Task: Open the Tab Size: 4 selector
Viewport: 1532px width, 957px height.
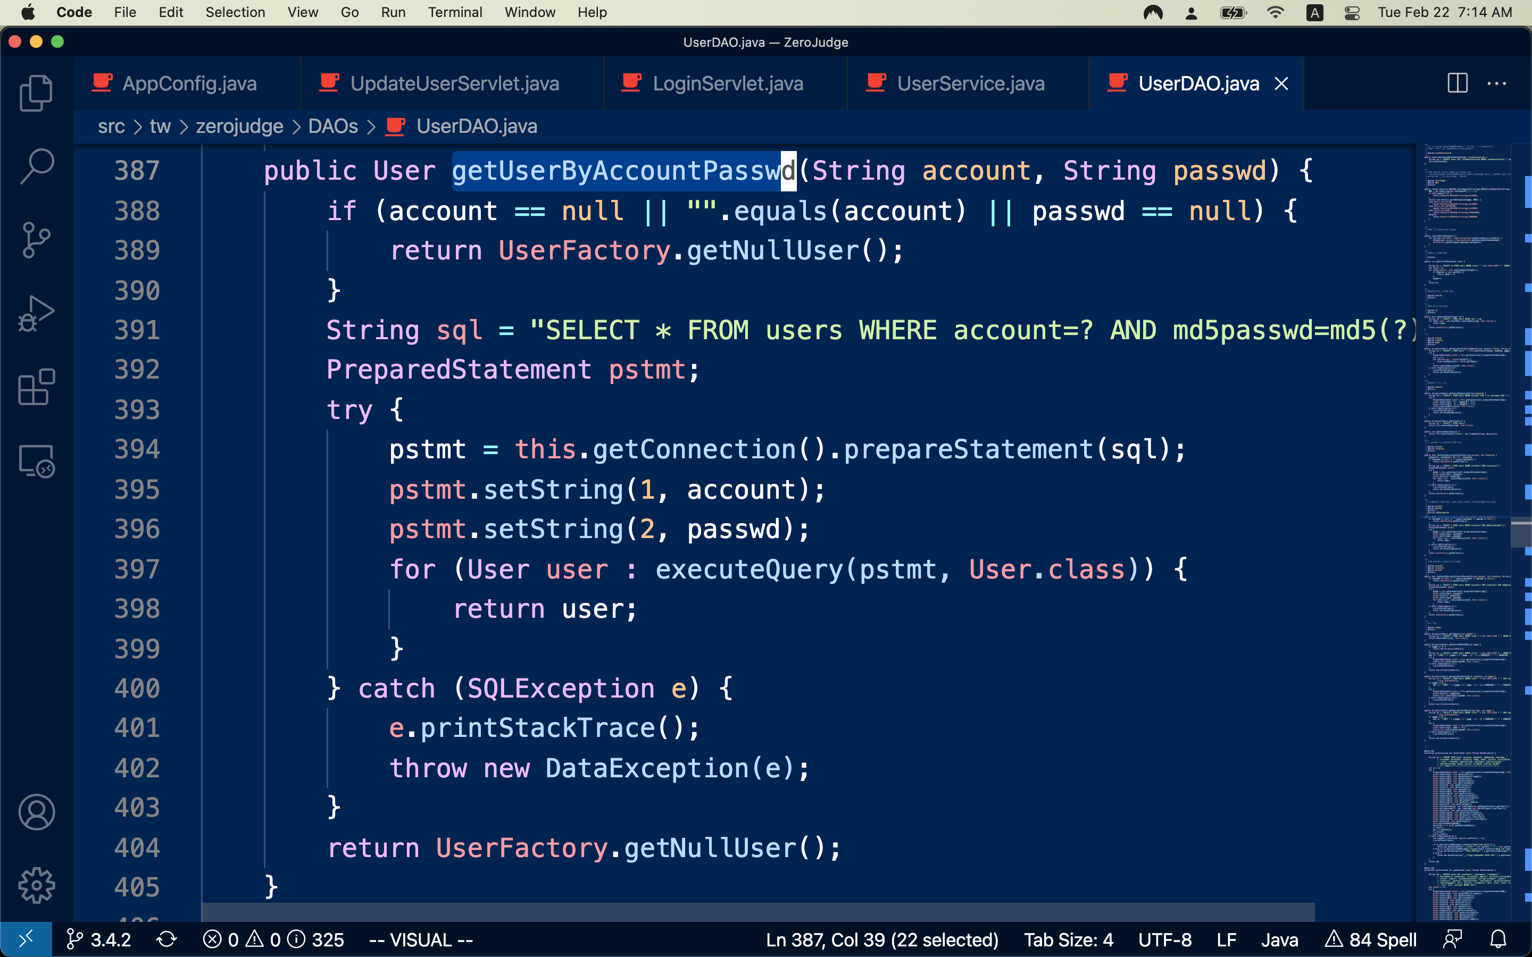Action: tap(1069, 939)
